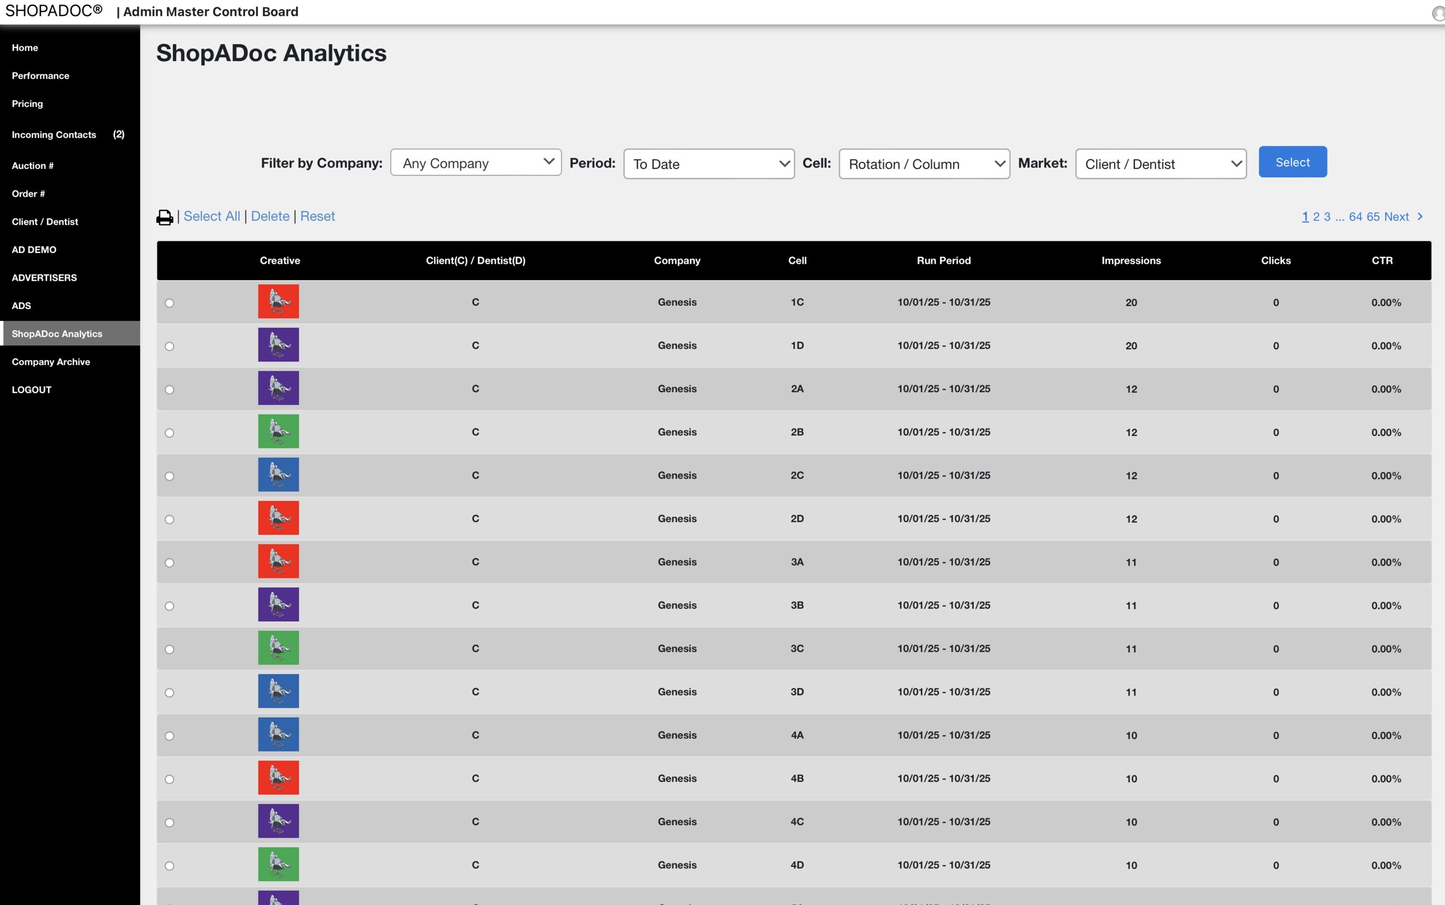Screen dimensions: 1445x905
Task: Open the purple creative thumbnail for cell 3B
Action: (x=278, y=605)
